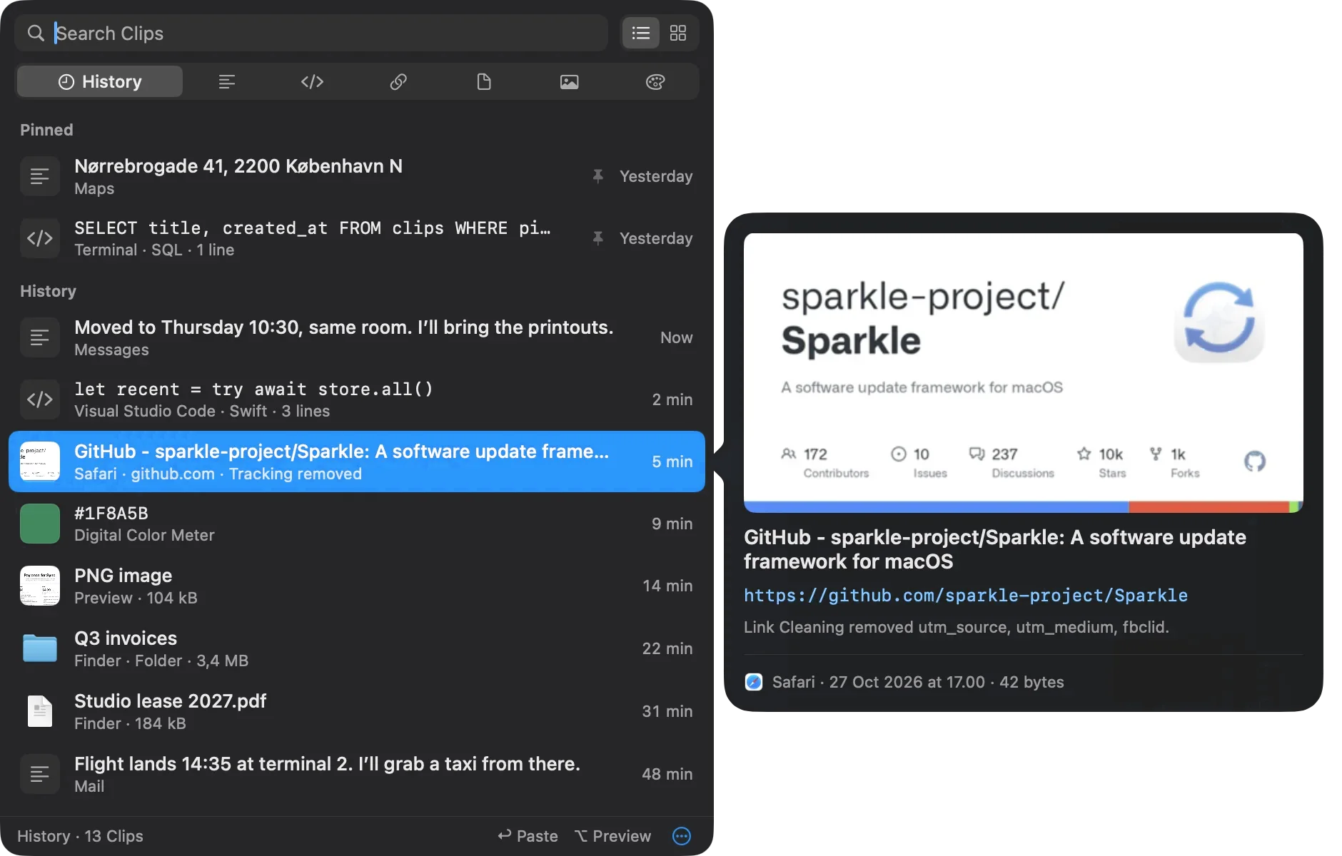The height and width of the screenshot is (856, 1342).
Task: Select the History tab
Action: click(100, 81)
